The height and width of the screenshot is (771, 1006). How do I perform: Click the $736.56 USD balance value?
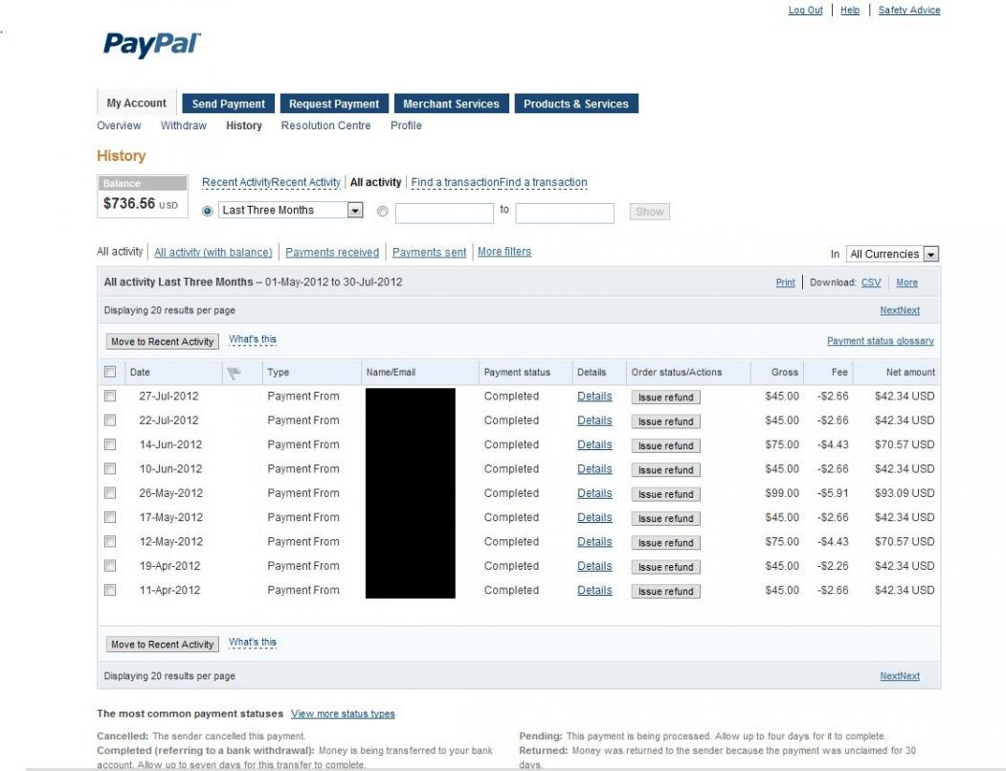coord(141,203)
